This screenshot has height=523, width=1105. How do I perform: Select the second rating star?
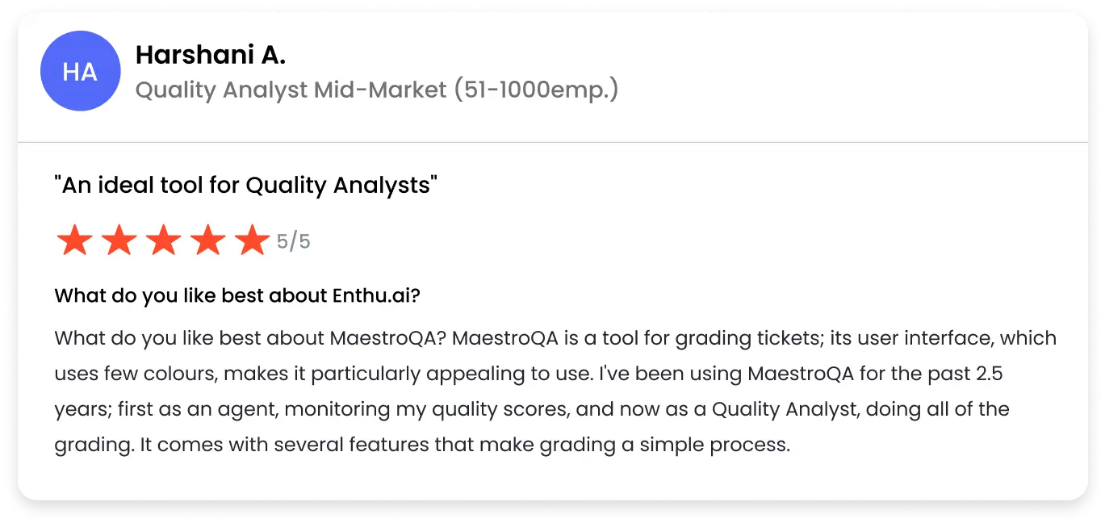(x=119, y=241)
